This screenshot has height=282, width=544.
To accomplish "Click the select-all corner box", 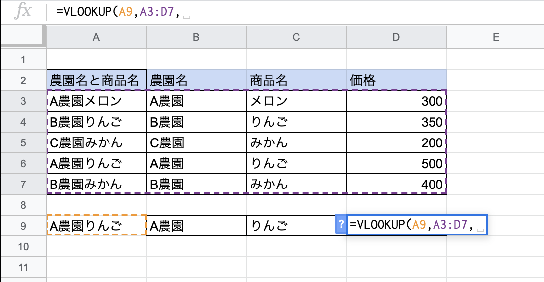I will (23, 36).
